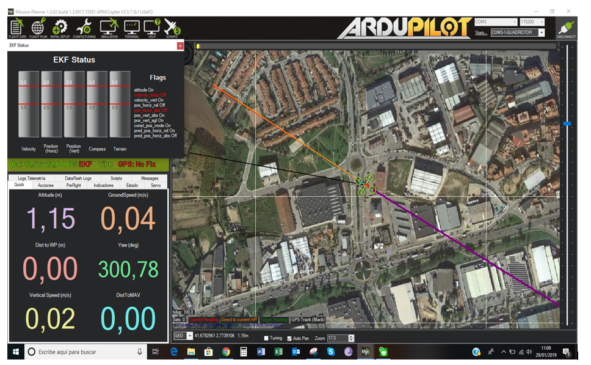
Task: Select the PreFlight tab
Action: (74, 185)
